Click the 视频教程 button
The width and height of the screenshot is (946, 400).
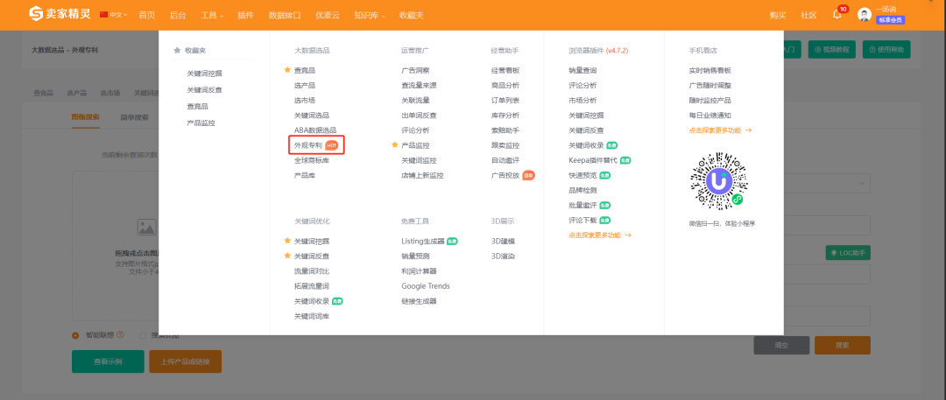(x=832, y=50)
